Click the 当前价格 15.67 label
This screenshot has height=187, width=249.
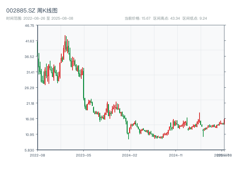[137, 18]
